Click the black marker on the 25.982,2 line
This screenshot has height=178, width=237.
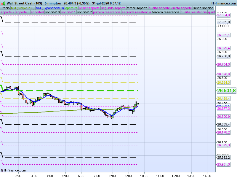2,155
